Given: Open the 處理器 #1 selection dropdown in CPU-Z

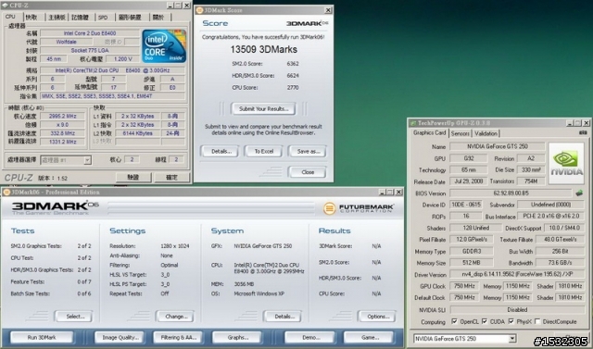Looking at the screenshot, I should pyautogui.click(x=87, y=160).
